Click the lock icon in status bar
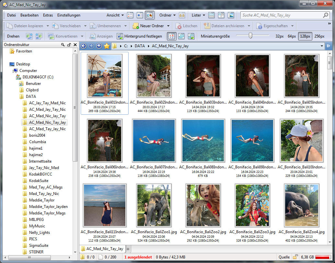Screen dimensions: 335x263 (x=295, y=257)
